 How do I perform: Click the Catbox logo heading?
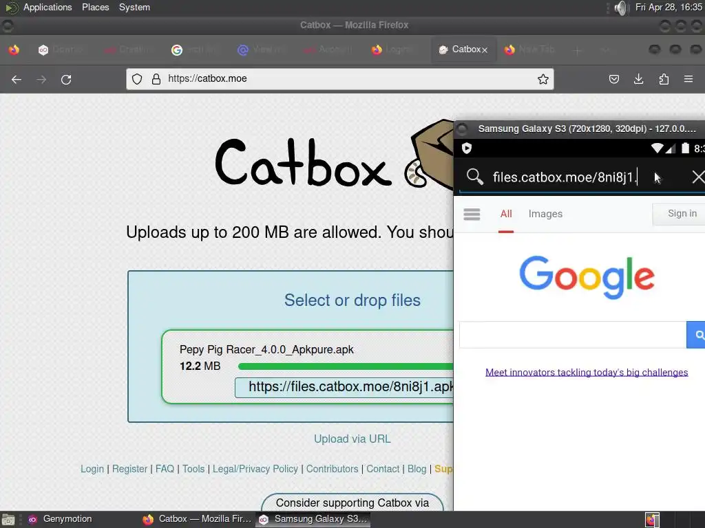pyautogui.click(x=304, y=162)
